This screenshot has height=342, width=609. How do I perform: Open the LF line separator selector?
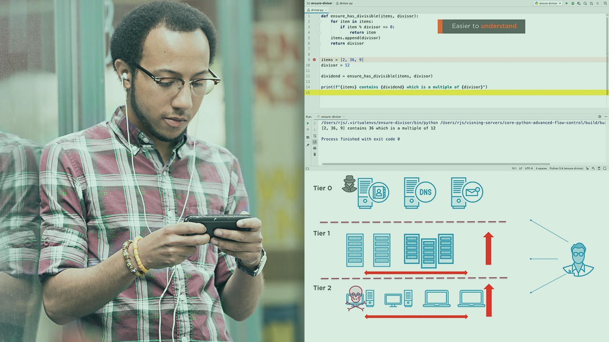(x=520, y=168)
